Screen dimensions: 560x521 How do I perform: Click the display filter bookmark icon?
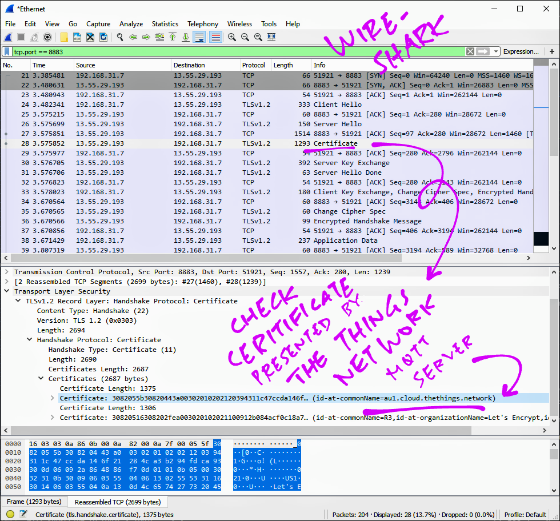(x=7, y=51)
